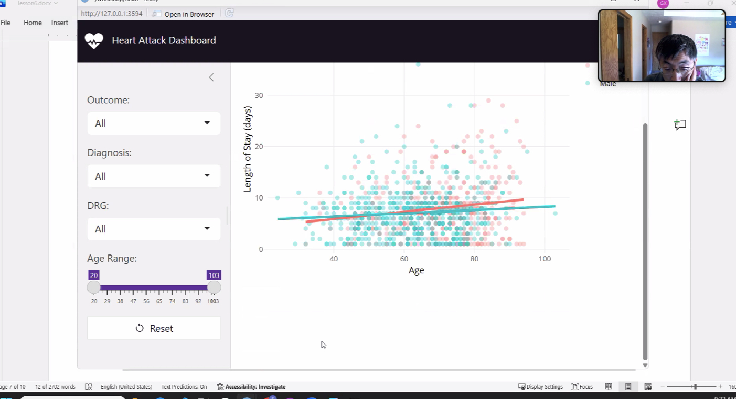Screen dimensions: 736x399
Task: Toggle Focus mode in the status bar
Action: 582,387
